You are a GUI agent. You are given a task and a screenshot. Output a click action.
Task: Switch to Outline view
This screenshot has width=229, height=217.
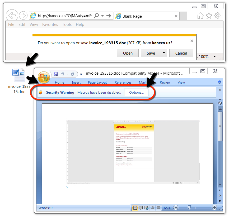[x=153, y=208]
